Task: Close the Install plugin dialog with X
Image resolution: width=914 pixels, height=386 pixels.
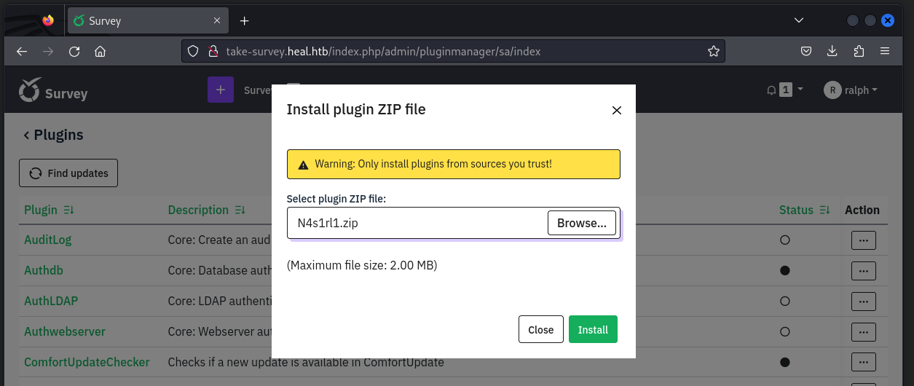Action: (616, 111)
